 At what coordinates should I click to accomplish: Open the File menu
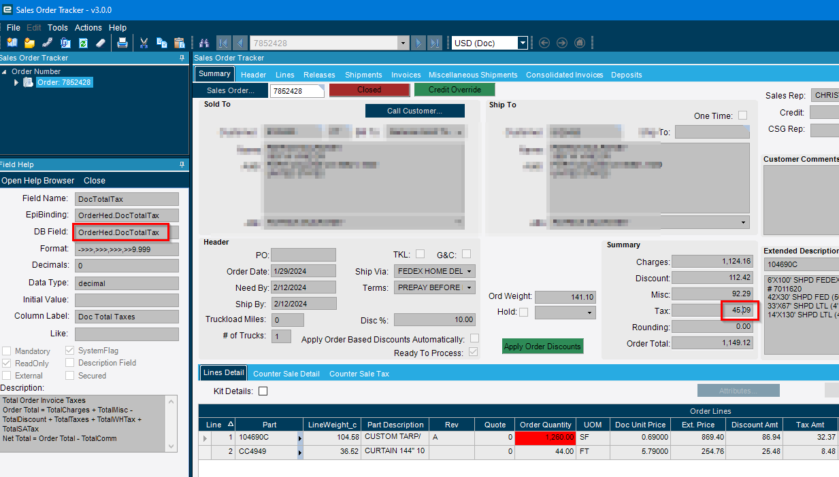[14, 28]
